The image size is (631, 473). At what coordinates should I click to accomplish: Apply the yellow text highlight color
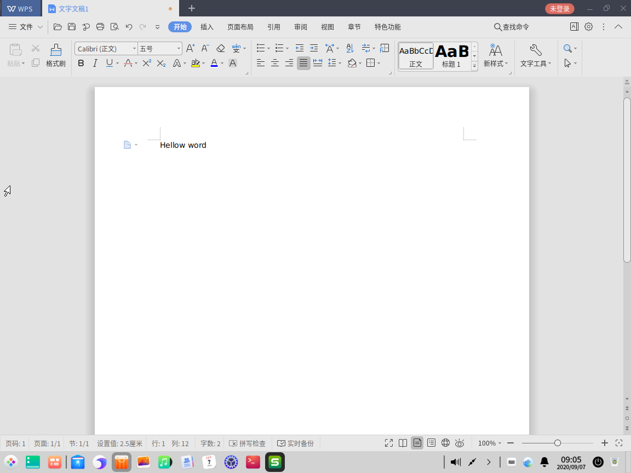(196, 63)
